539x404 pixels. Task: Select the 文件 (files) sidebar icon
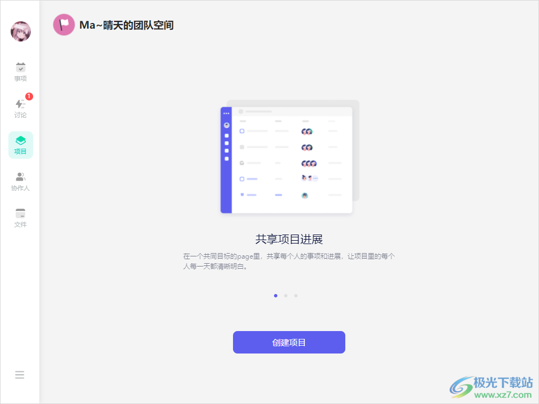20,217
